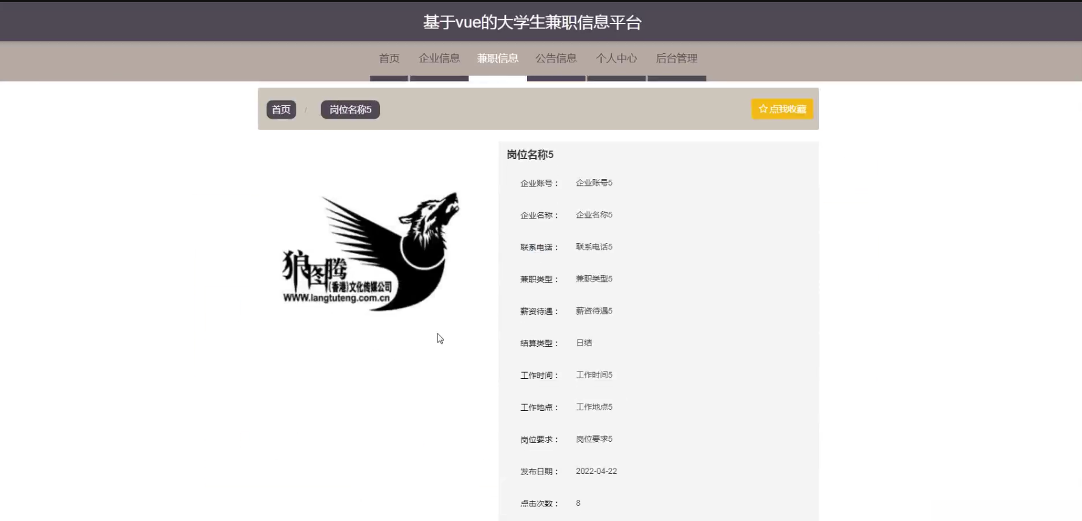Click the site title 基于vue的大学生兼职信息平台
This screenshot has width=1082, height=521.
coord(532,22)
